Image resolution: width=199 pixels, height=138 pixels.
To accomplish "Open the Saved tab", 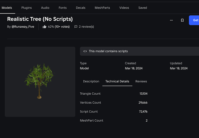I will pos(142,8).
